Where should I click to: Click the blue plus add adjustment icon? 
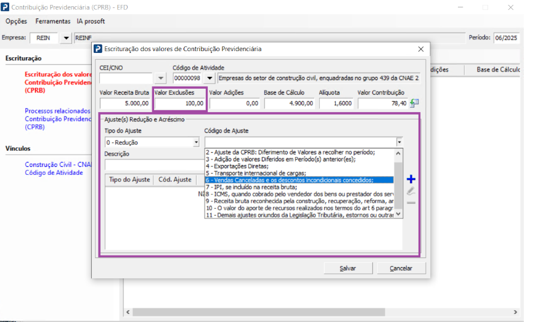click(x=411, y=179)
